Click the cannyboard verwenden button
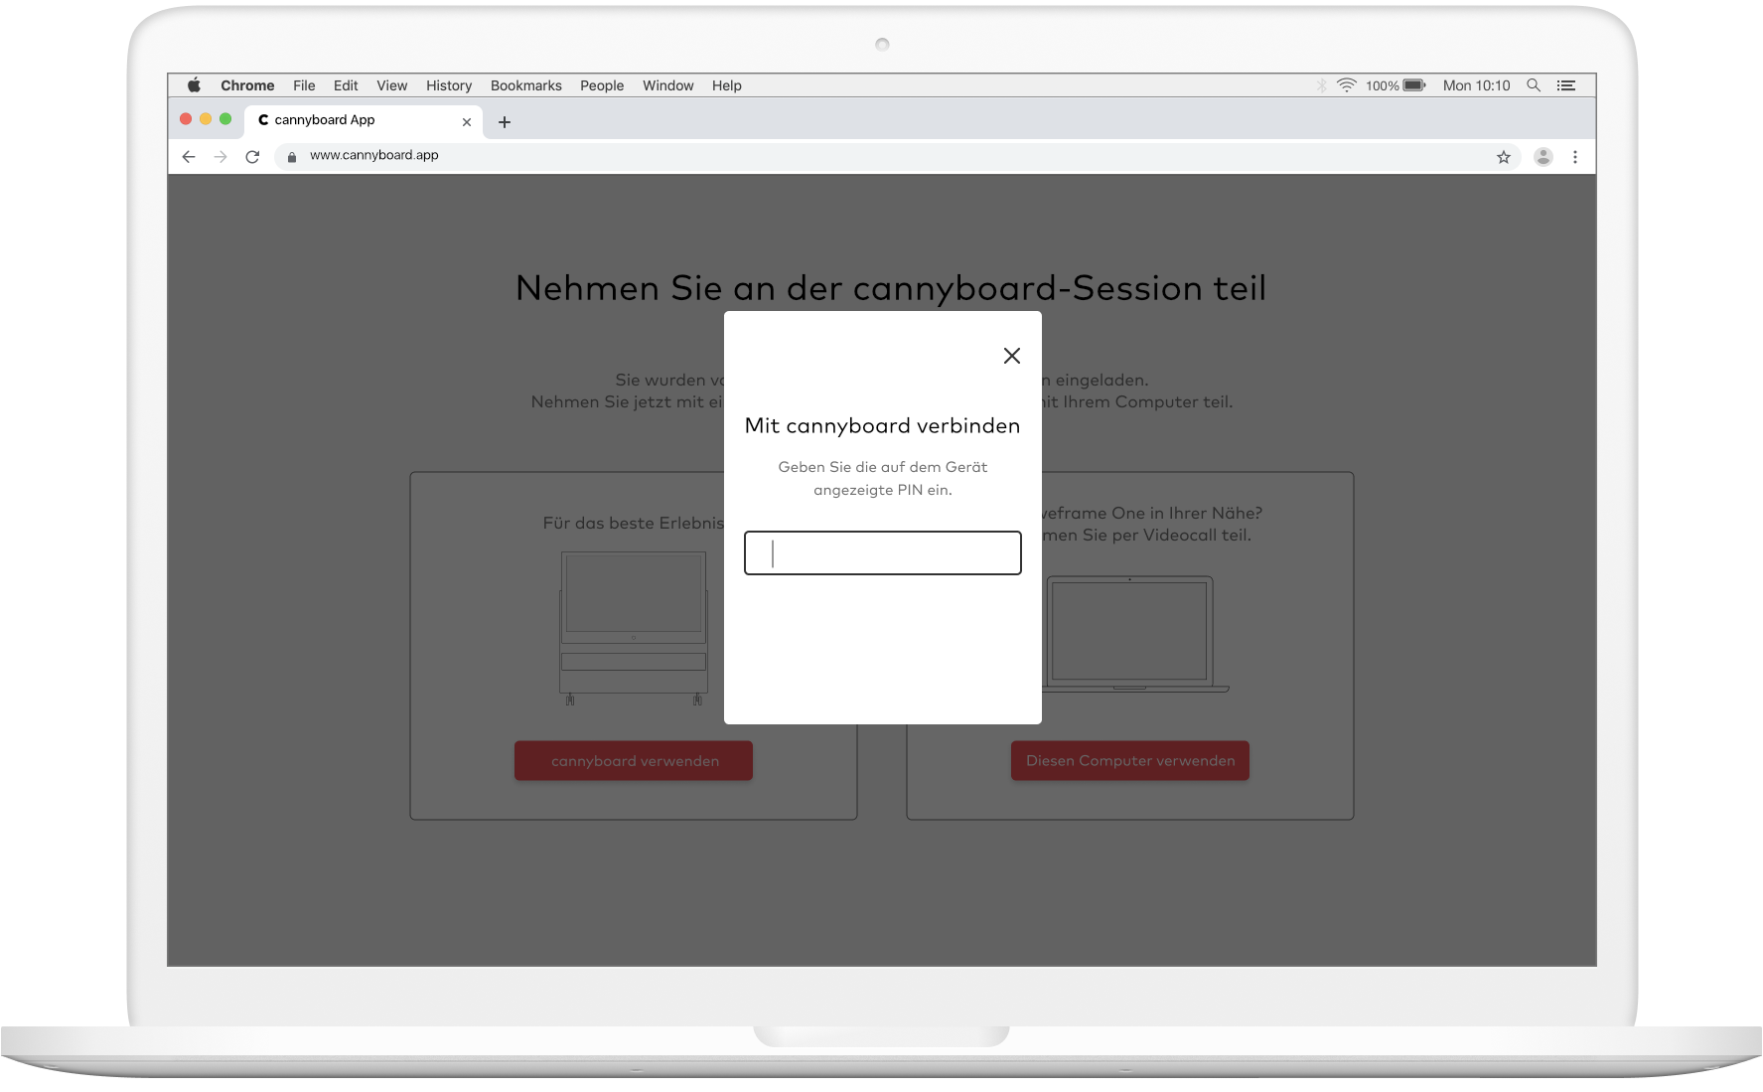The height and width of the screenshot is (1092, 1763). coord(634,761)
